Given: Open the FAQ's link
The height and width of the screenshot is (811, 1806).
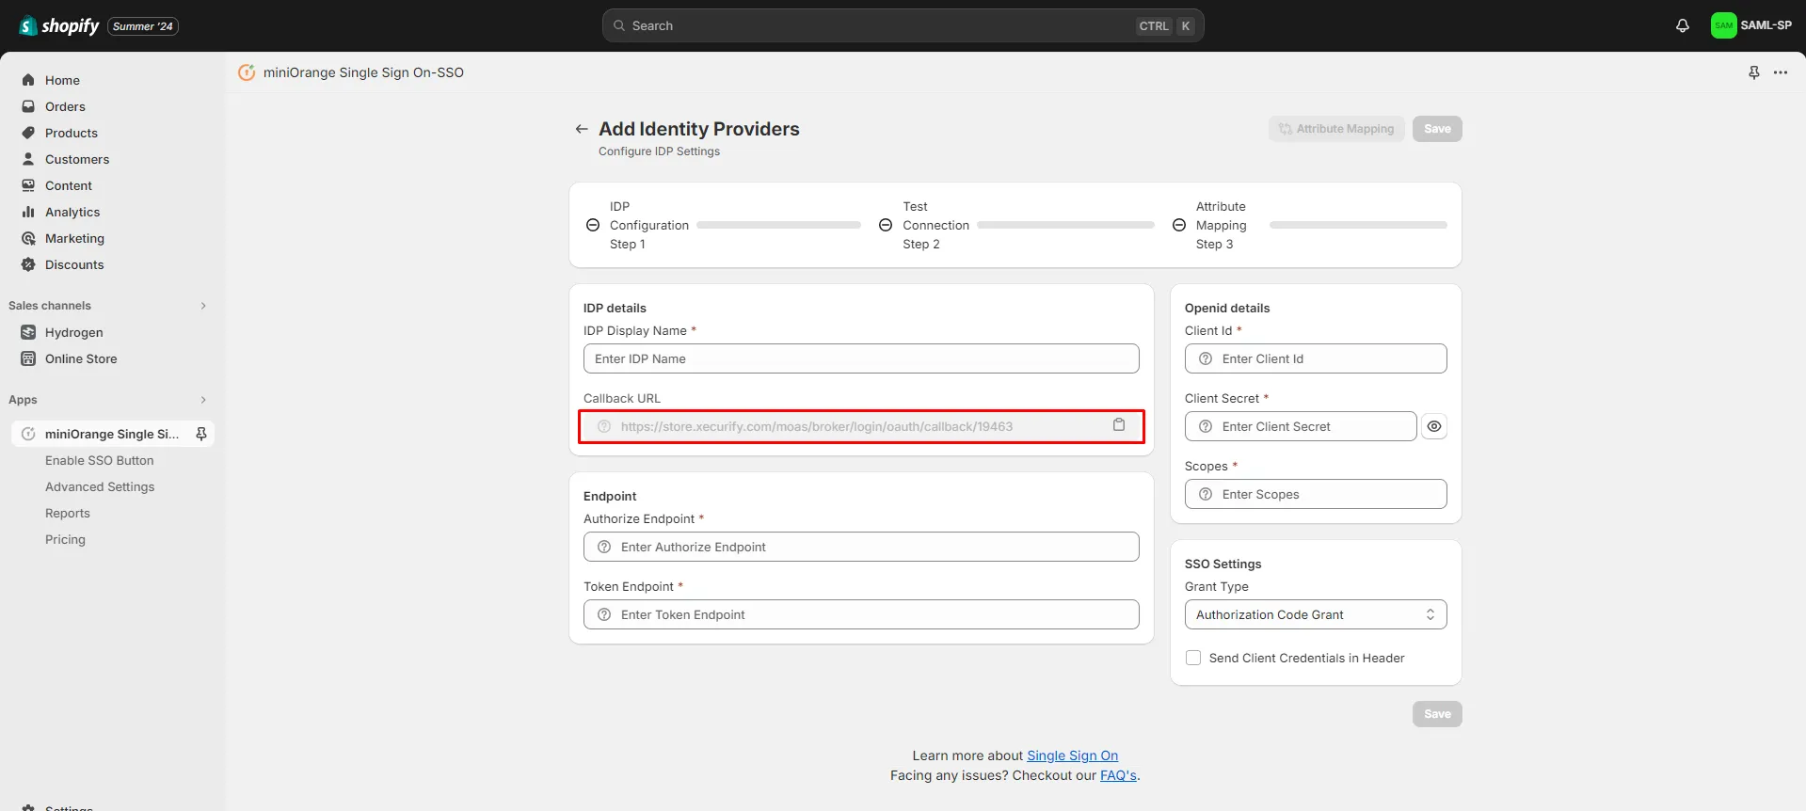Looking at the screenshot, I should pyautogui.click(x=1118, y=775).
